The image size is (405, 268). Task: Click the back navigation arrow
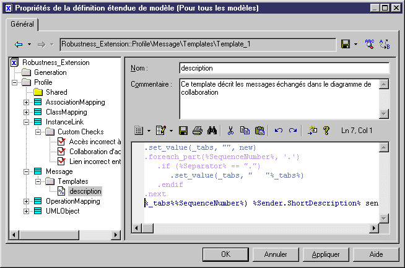[x=19, y=45]
